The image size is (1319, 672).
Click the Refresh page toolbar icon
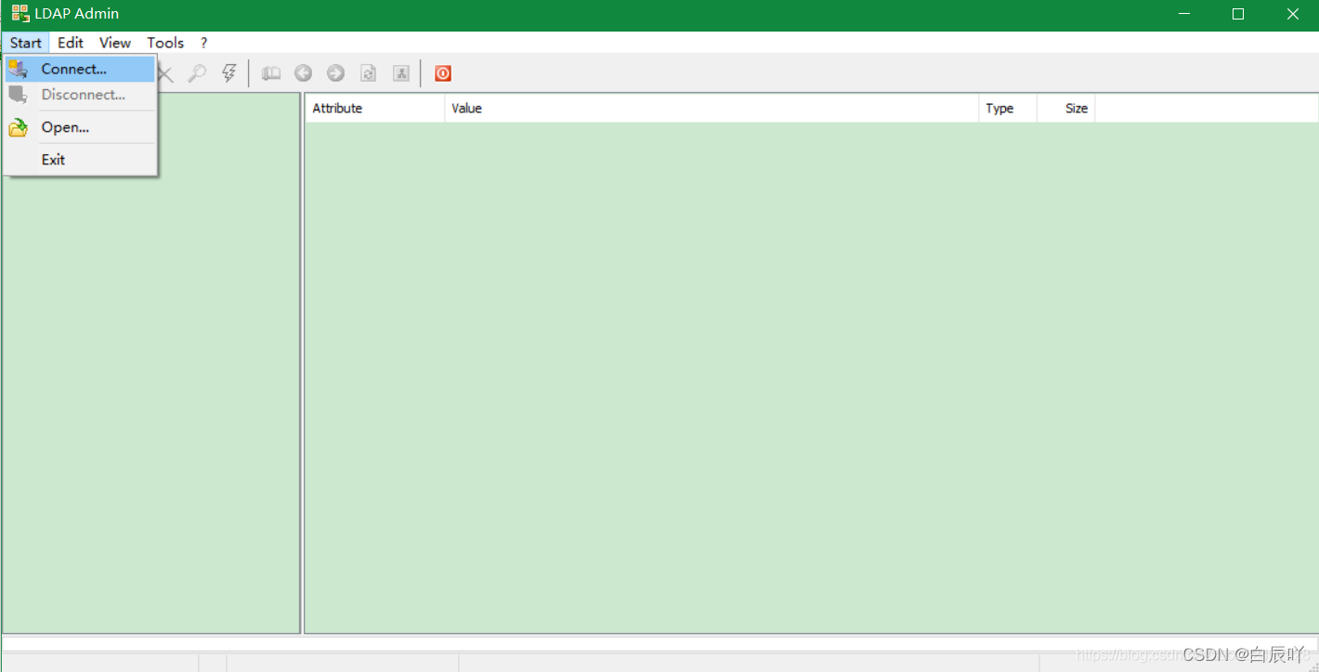click(x=369, y=73)
